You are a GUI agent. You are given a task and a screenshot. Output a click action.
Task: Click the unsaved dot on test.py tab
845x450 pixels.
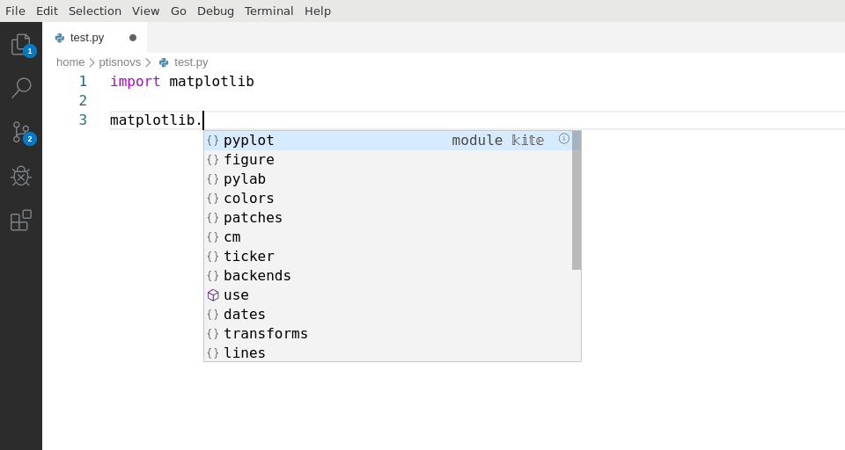coord(133,38)
